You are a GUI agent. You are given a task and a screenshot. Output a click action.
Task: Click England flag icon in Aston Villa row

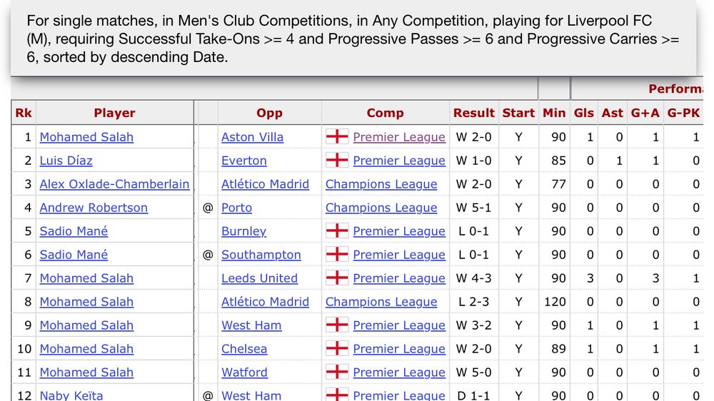tap(337, 136)
